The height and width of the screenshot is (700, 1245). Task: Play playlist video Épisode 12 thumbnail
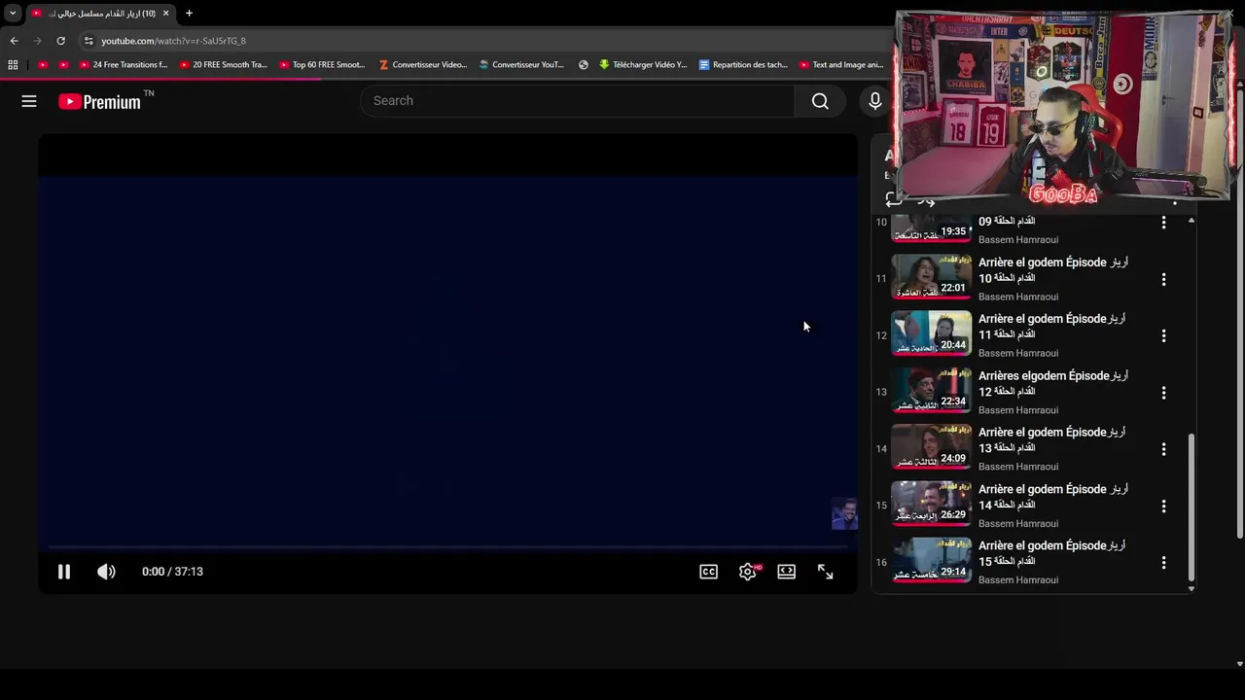coord(932,391)
